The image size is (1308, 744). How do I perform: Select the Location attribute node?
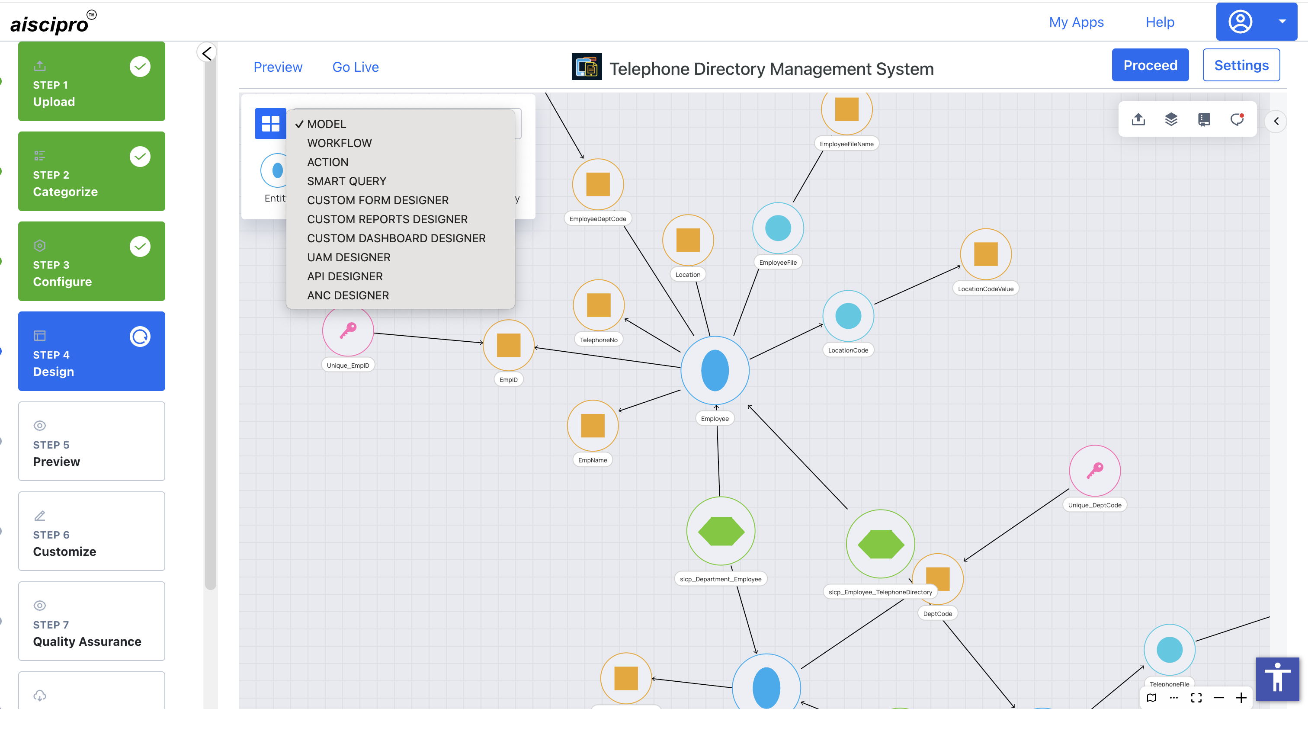click(688, 240)
